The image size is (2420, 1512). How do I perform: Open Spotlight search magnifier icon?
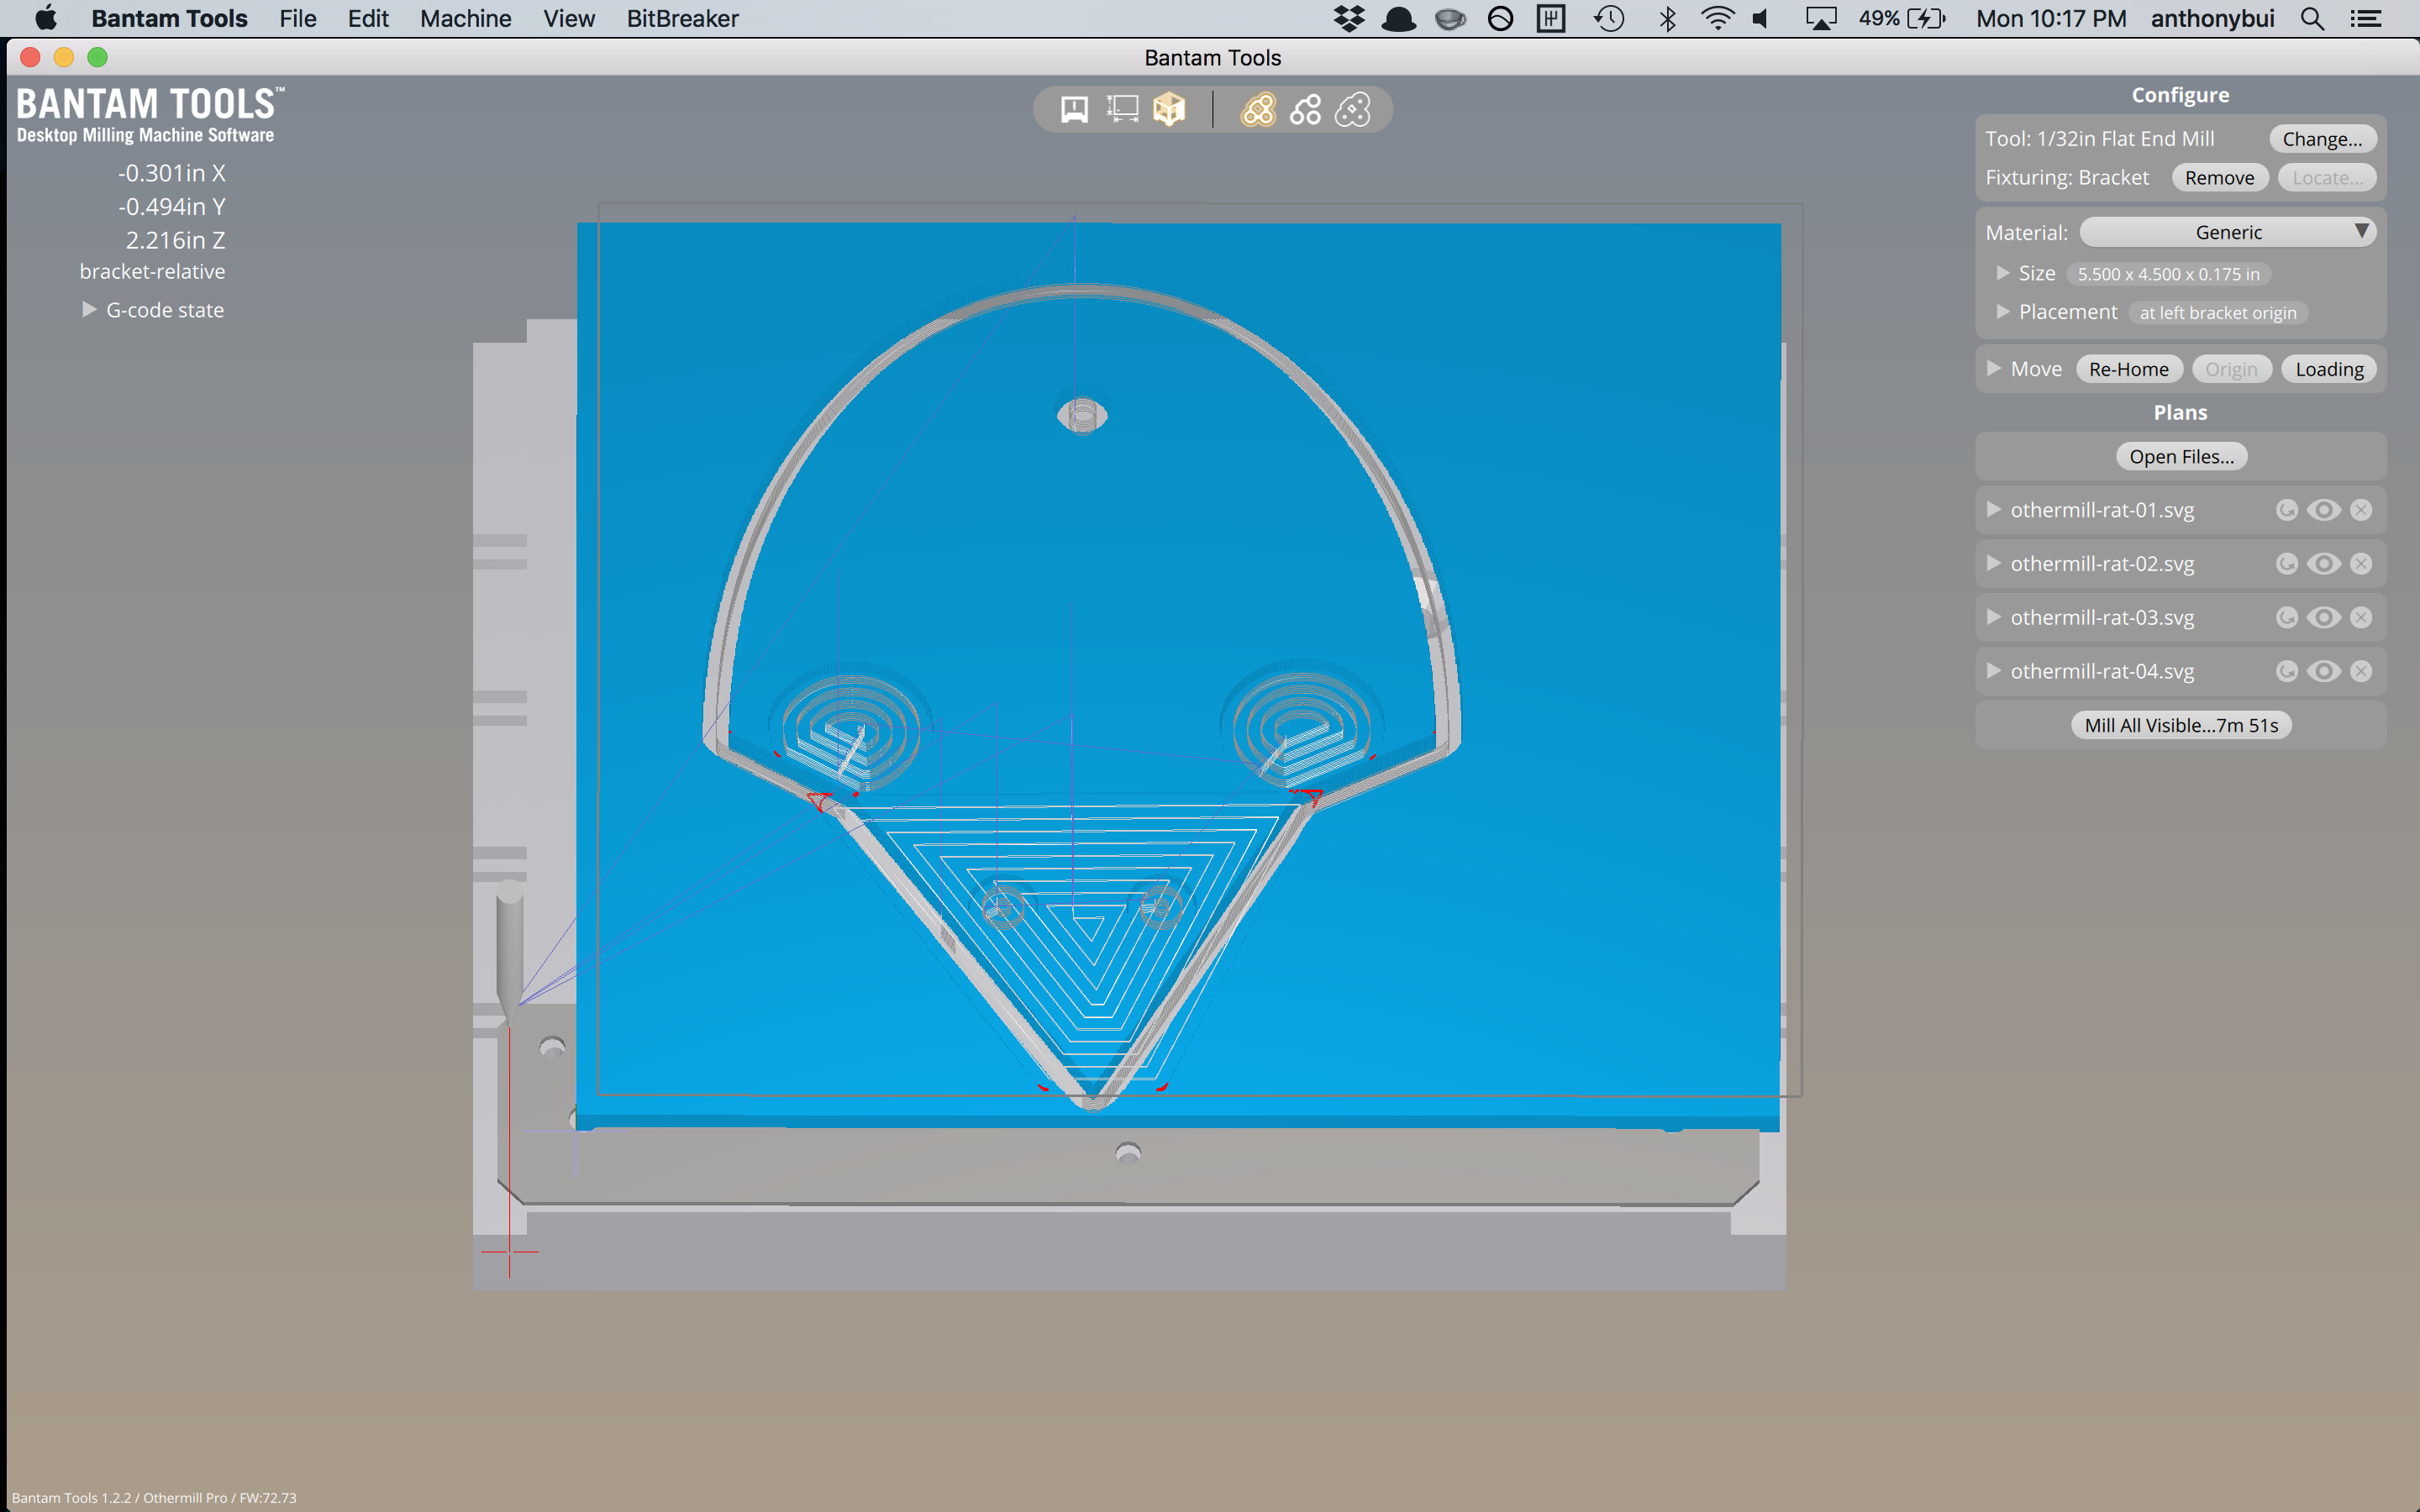point(2311,18)
